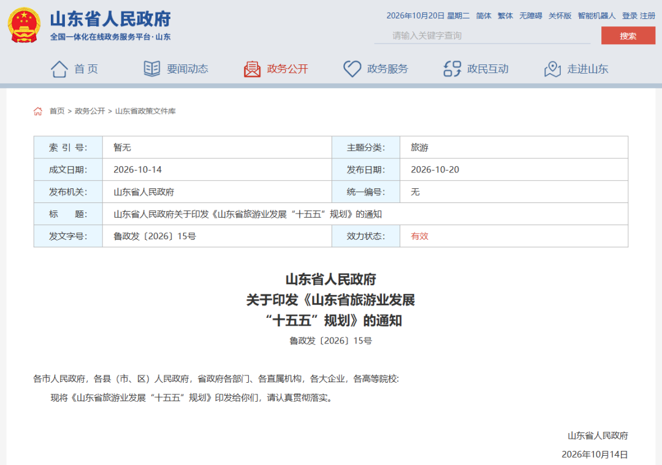Click the government affairs envelope icon
662x465 pixels.
coord(252,69)
